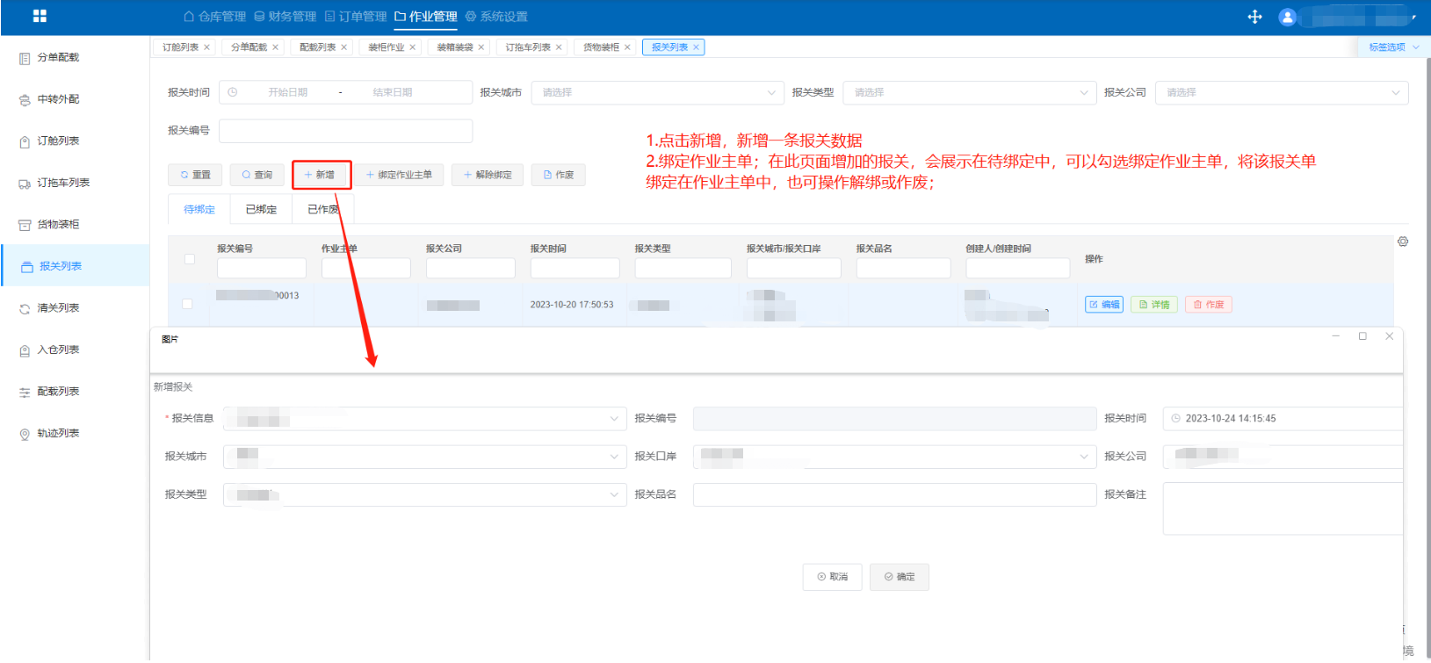Switch to the 已绑定 tab
The height and width of the screenshot is (663, 1431).
click(x=261, y=210)
